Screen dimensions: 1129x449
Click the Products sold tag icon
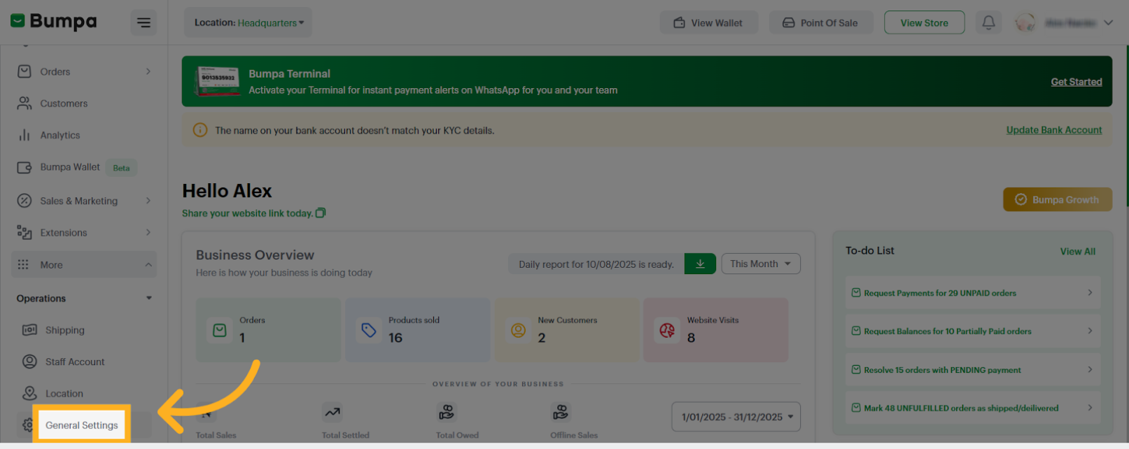coord(369,329)
